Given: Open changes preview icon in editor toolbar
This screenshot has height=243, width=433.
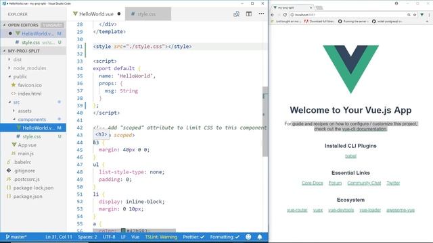Looking at the screenshot, I should 236,13.
